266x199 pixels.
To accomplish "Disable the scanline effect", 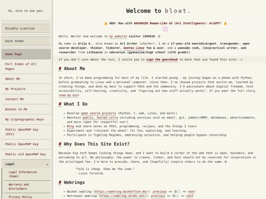I will click(x=26, y=28).
